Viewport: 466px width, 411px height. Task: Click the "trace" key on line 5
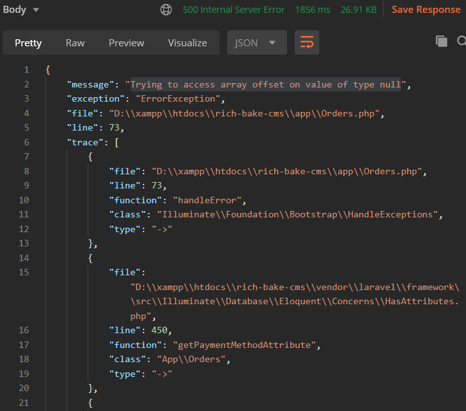(88, 142)
